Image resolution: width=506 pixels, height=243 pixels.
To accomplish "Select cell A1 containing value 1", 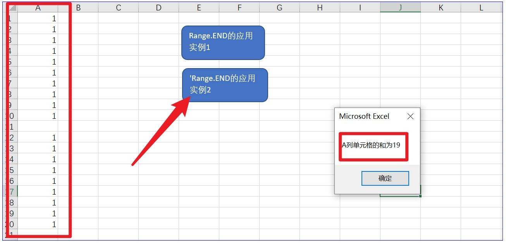I will [x=38, y=19].
